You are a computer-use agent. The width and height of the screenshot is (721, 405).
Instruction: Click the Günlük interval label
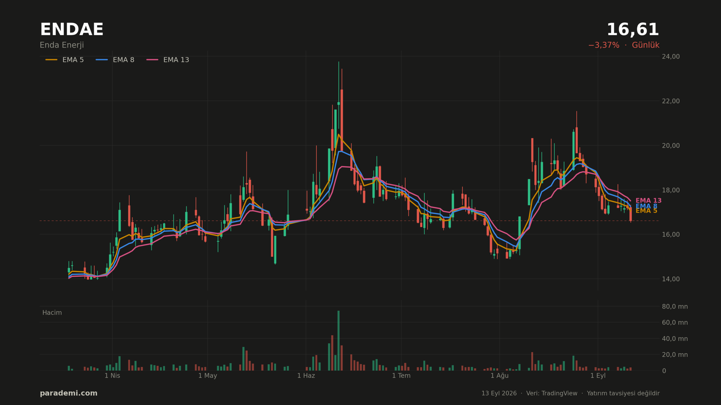click(645, 45)
